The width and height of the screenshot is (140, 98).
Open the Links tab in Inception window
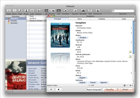click(x=124, y=19)
